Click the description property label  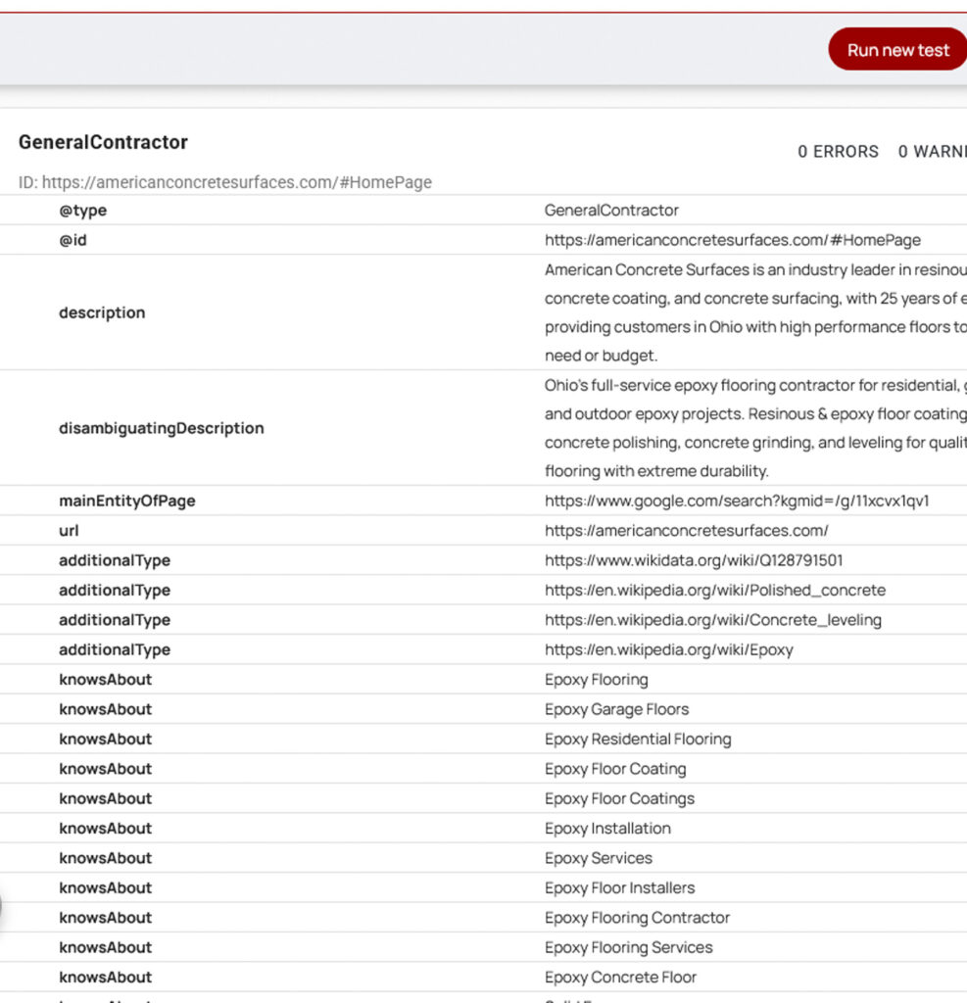click(102, 312)
